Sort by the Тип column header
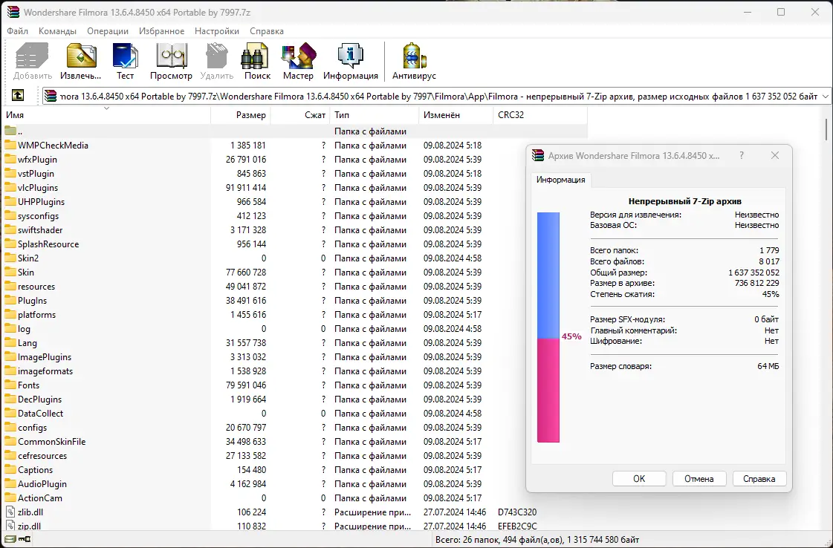Viewport: 833px width, 548px height. coord(374,114)
